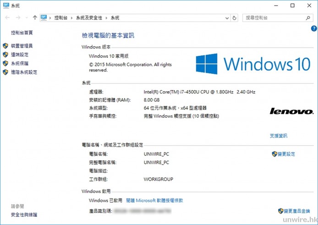318x225 pixels.
Task: Click the shield icon beside 變更設定
Action: coord(274,154)
